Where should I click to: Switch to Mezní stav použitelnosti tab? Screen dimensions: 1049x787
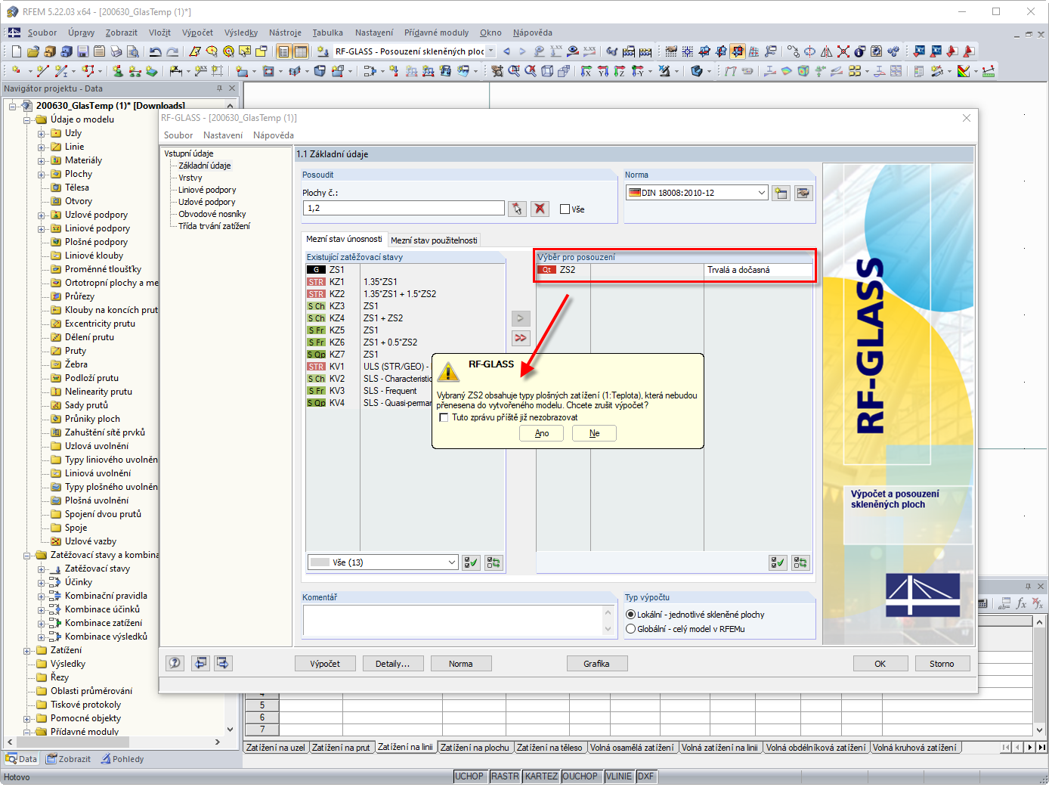(x=434, y=240)
